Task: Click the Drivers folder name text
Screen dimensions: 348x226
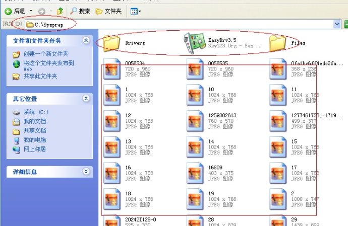Action: click(x=135, y=43)
